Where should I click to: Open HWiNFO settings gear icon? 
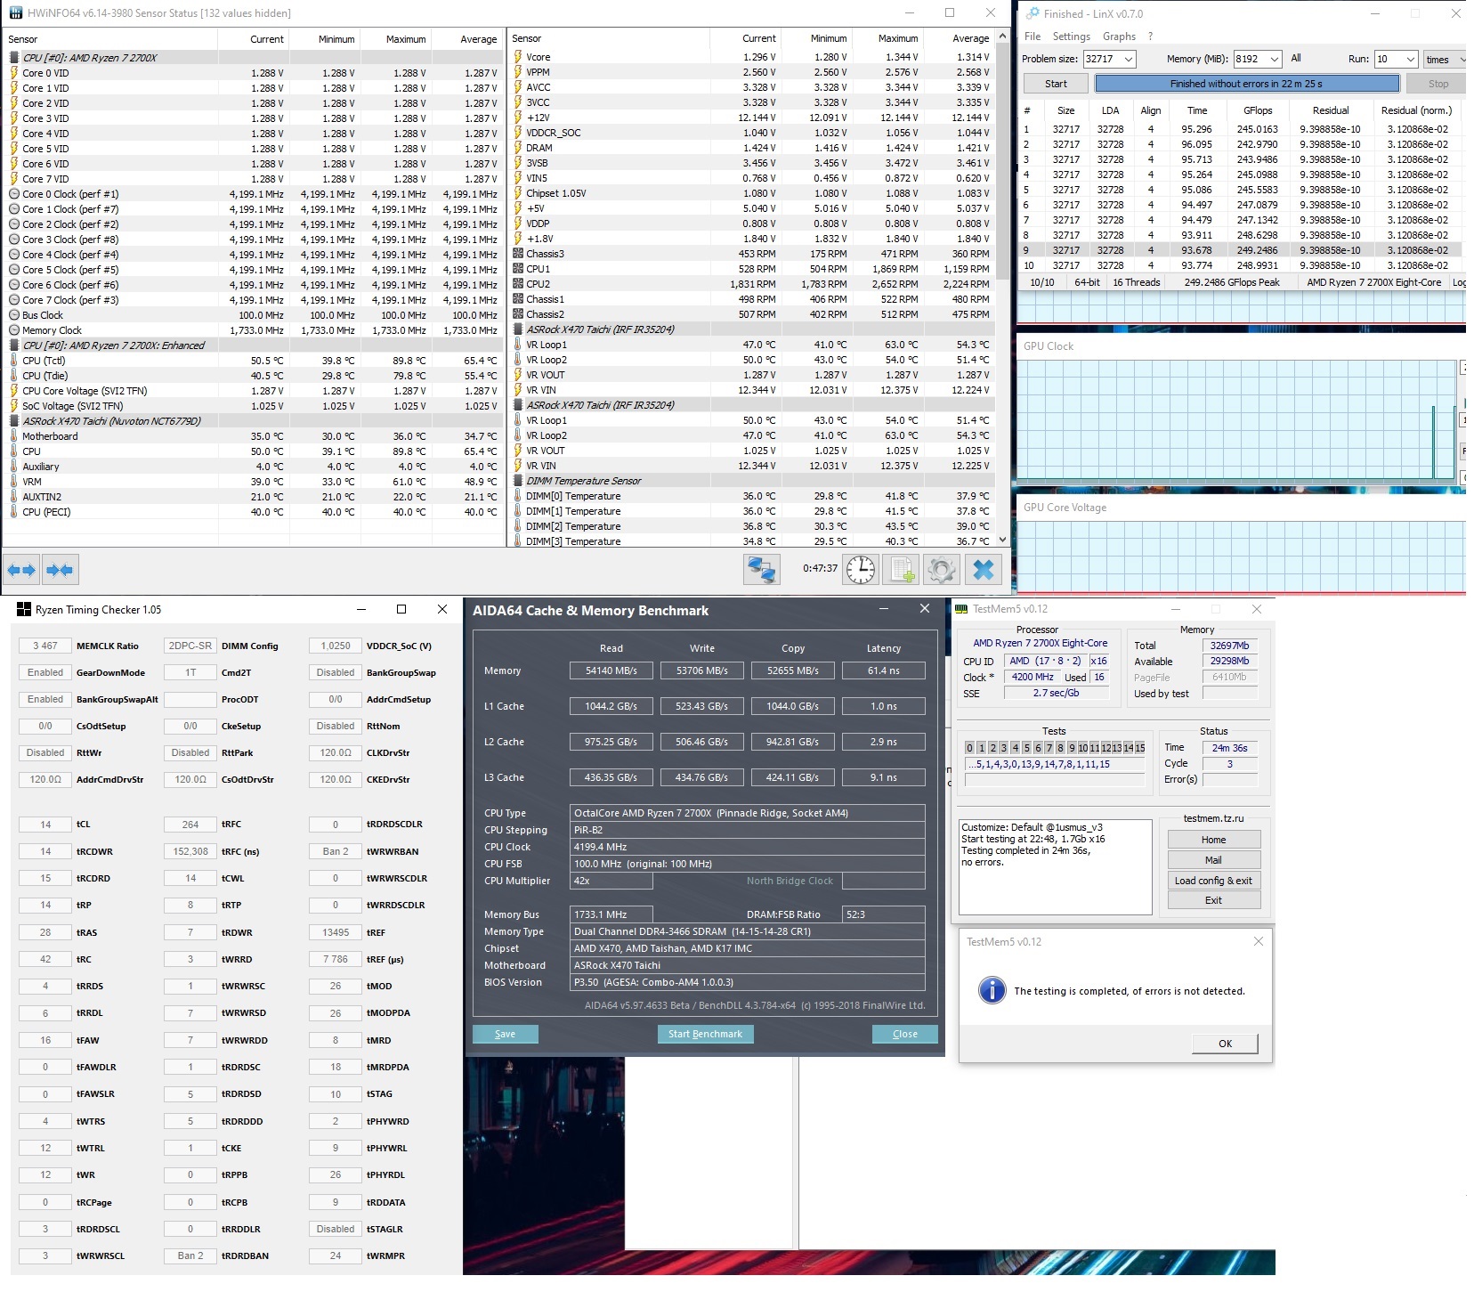pyautogui.click(x=942, y=569)
